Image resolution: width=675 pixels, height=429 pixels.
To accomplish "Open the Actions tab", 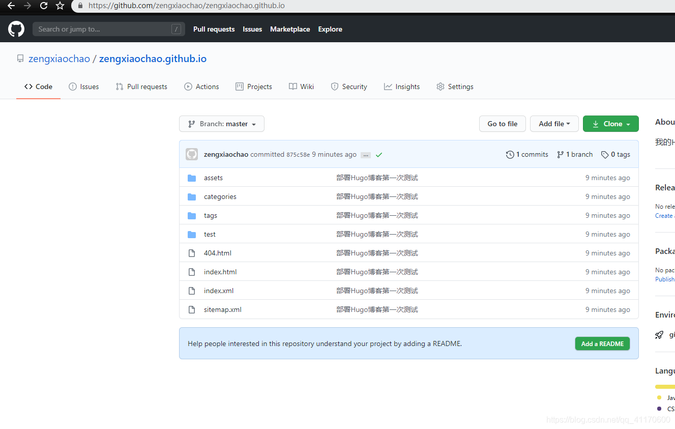I will (201, 87).
